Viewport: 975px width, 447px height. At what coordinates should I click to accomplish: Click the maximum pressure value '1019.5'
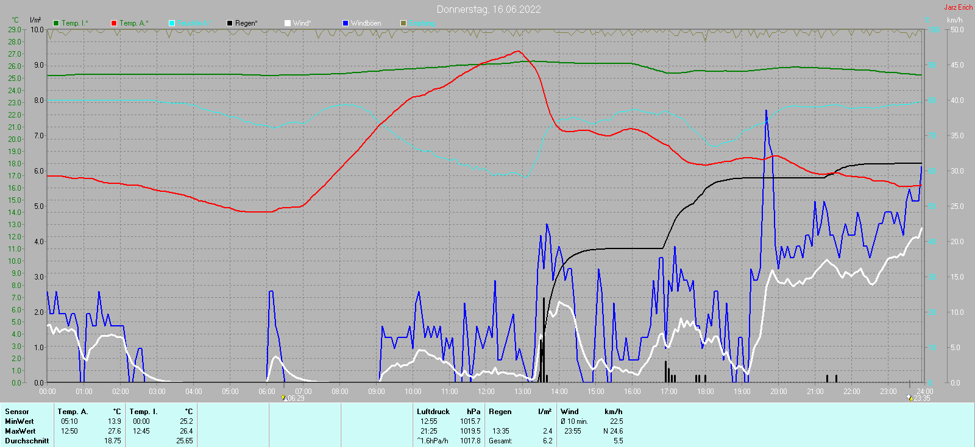[x=470, y=431]
